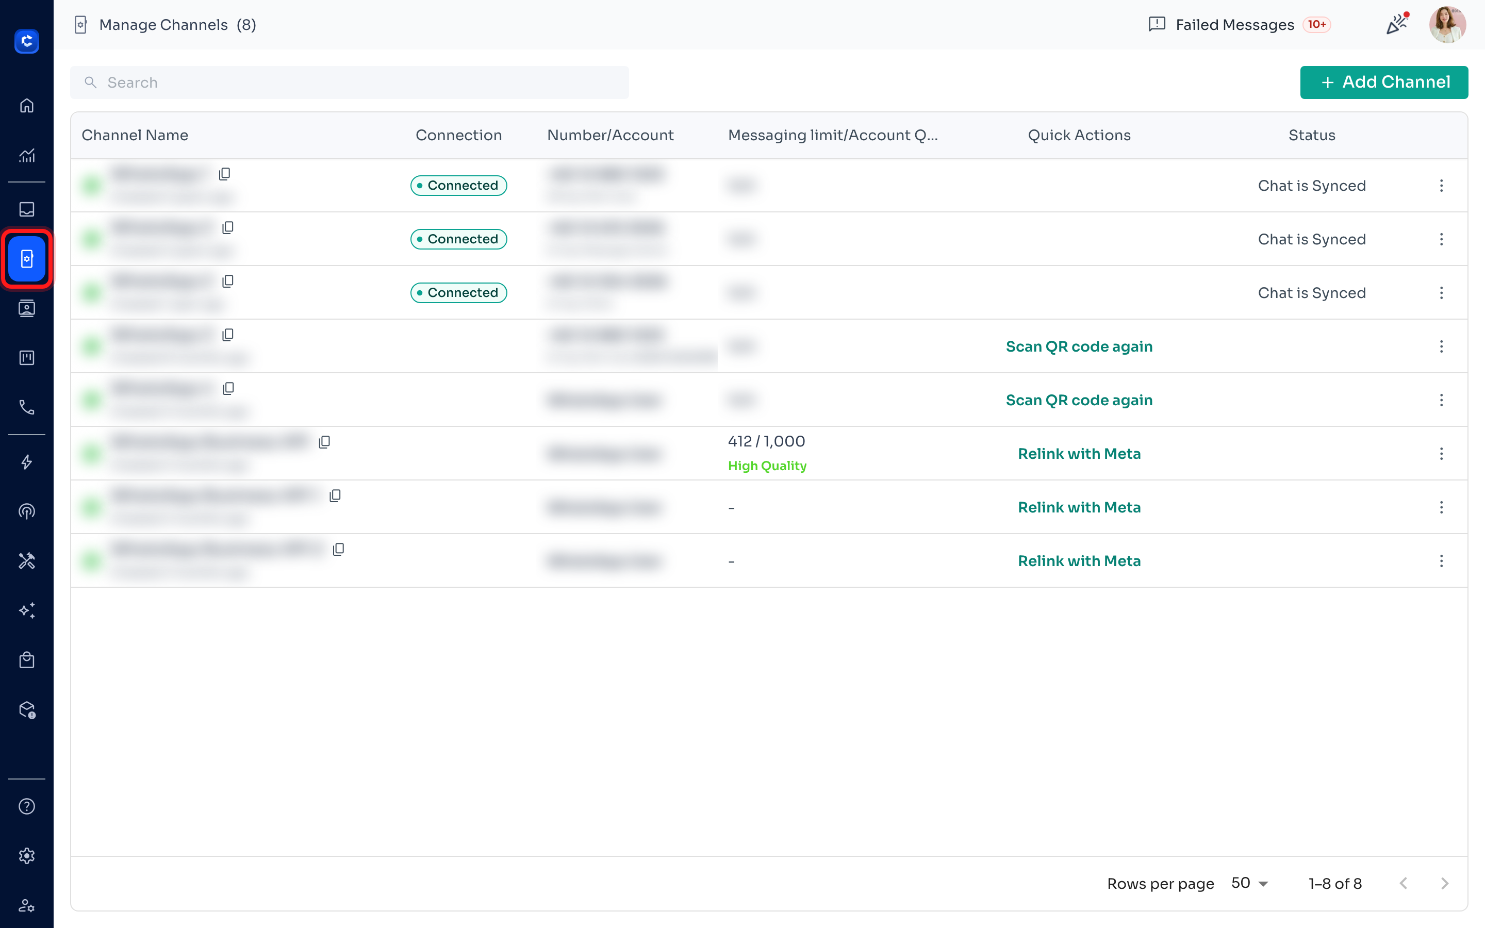The width and height of the screenshot is (1485, 928).
Task: Click Manage Channels page title
Action: [163, 25]
